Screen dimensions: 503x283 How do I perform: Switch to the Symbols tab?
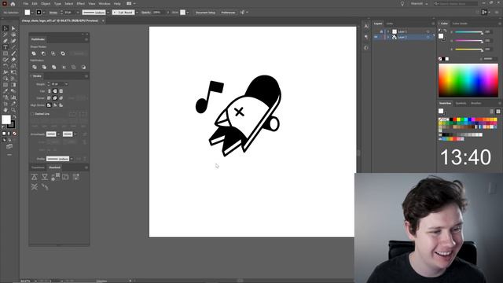pyautogui.click(x=461, y=103)
